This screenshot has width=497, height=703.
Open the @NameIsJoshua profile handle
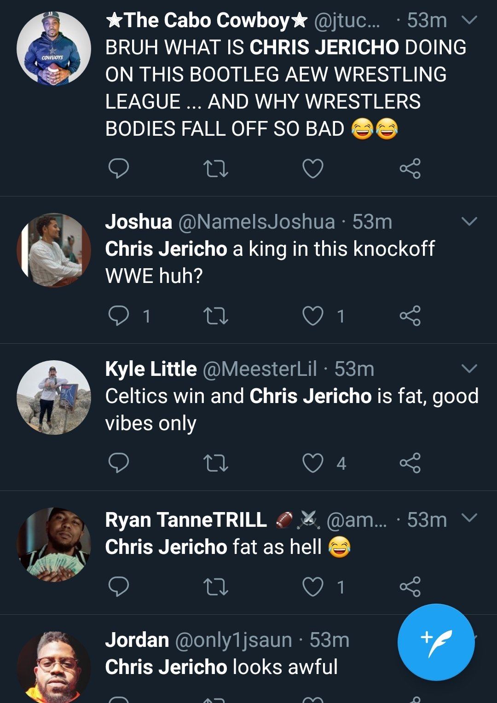(x=256, y=222)
